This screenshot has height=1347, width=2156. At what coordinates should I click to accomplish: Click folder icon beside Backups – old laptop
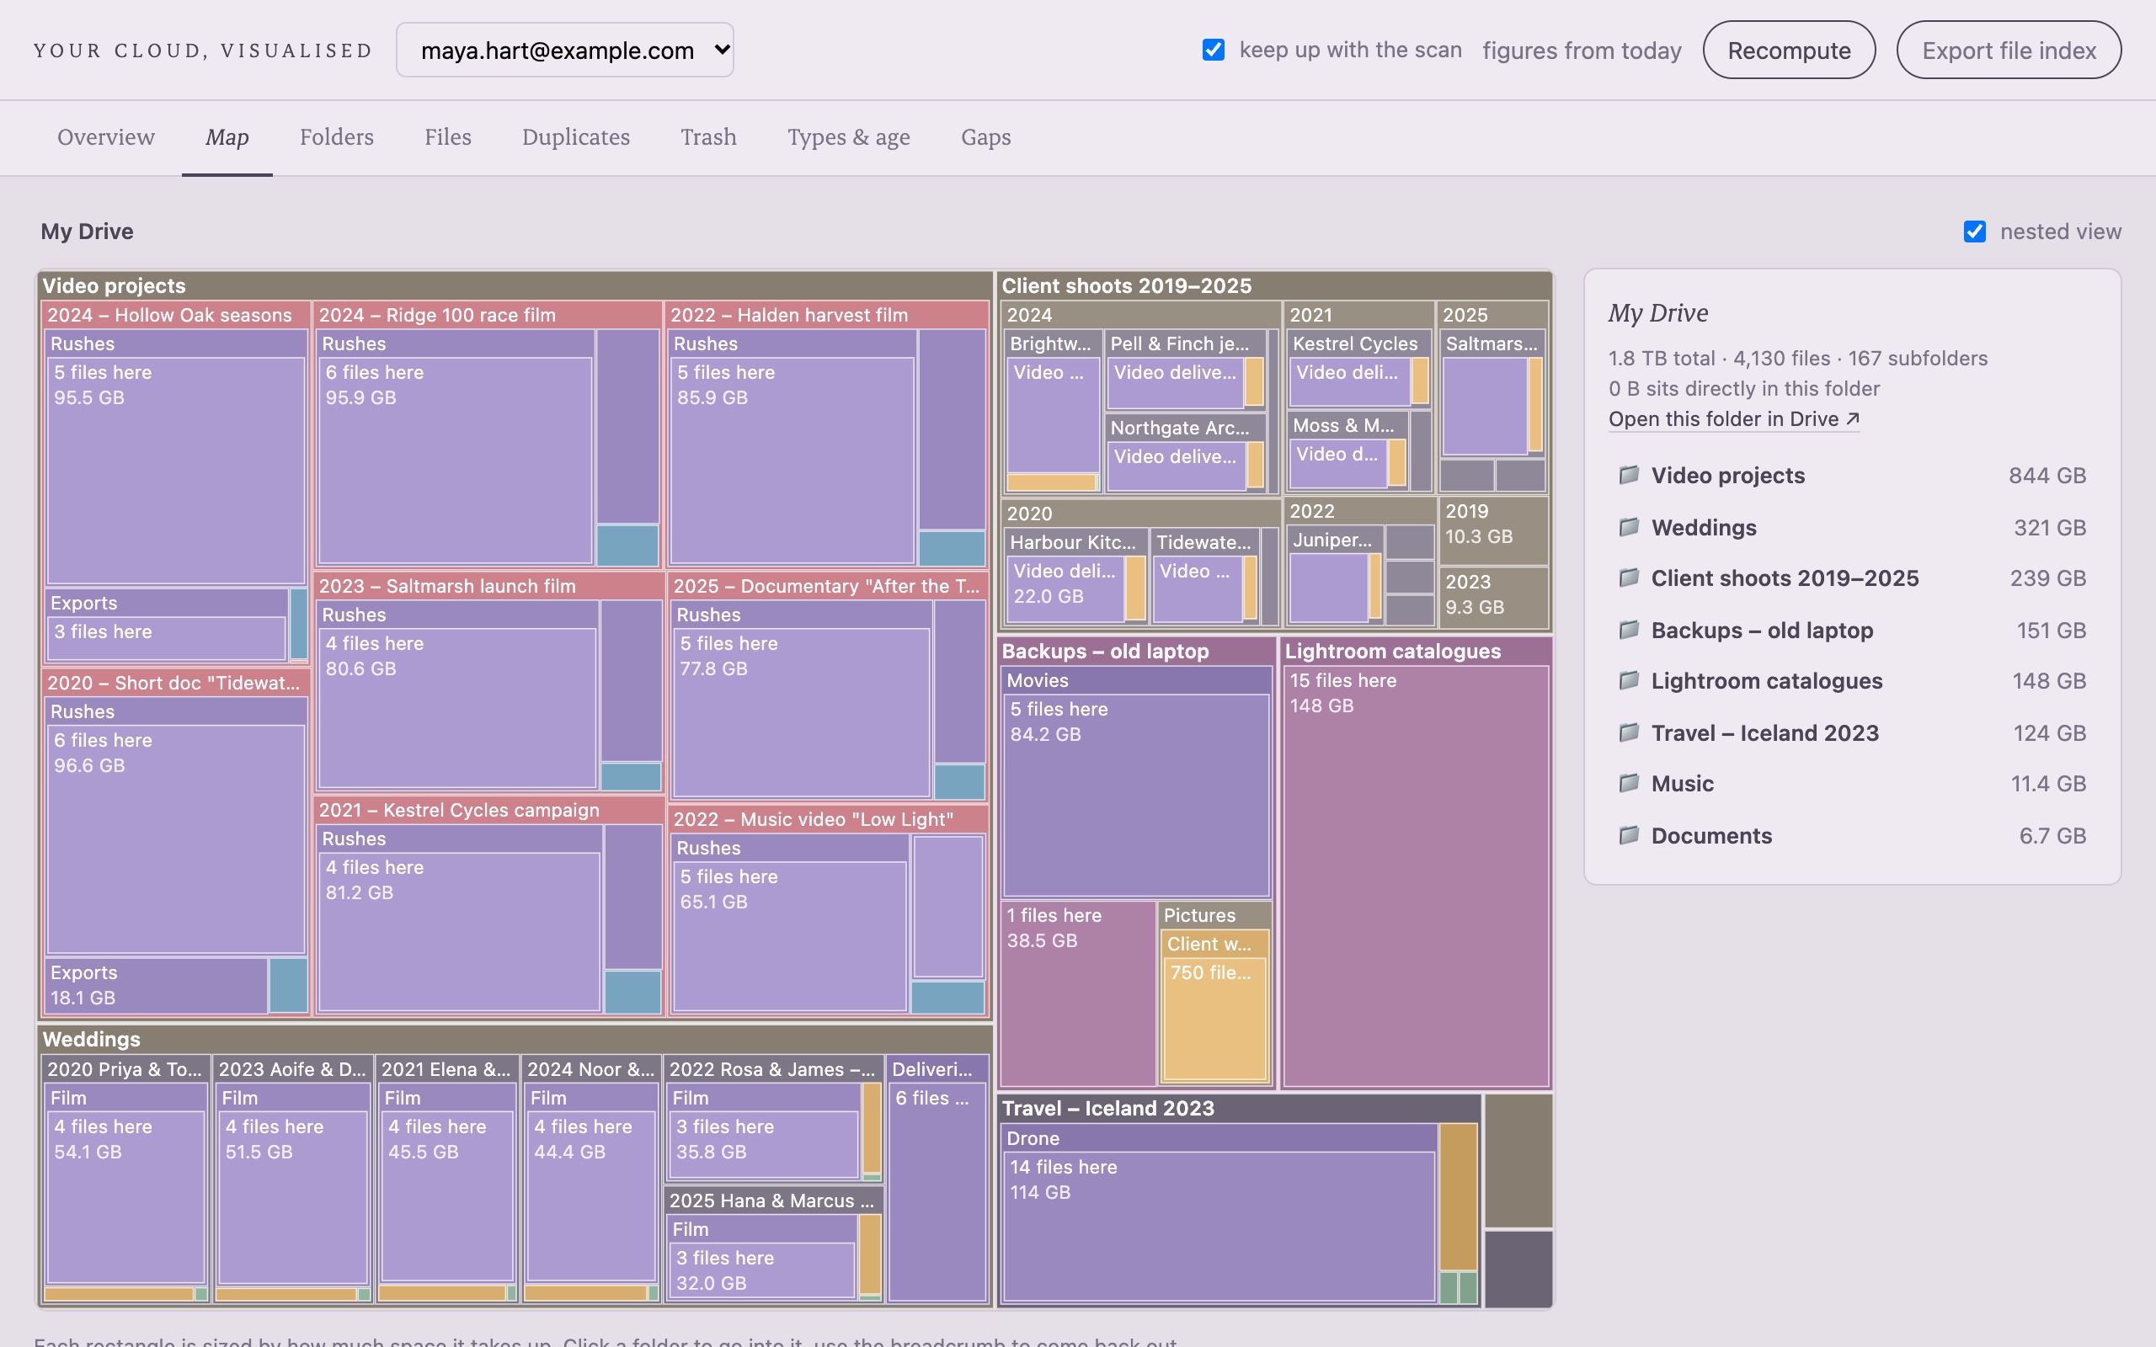coord(1629,630)
